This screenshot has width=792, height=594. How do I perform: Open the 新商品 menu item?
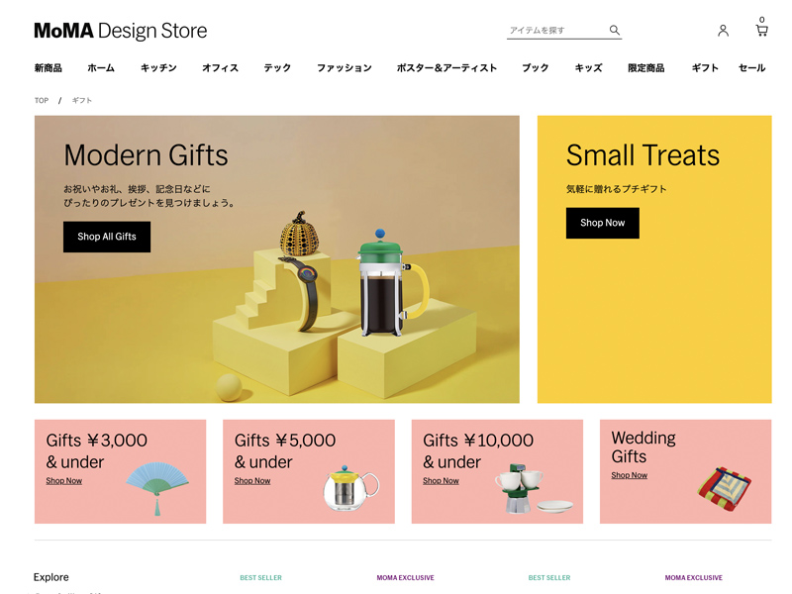coord(48,67)
